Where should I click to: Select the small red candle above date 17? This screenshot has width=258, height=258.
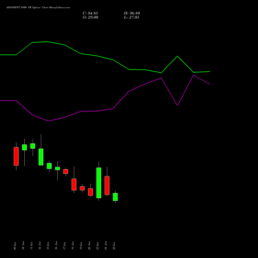[66, 171]
